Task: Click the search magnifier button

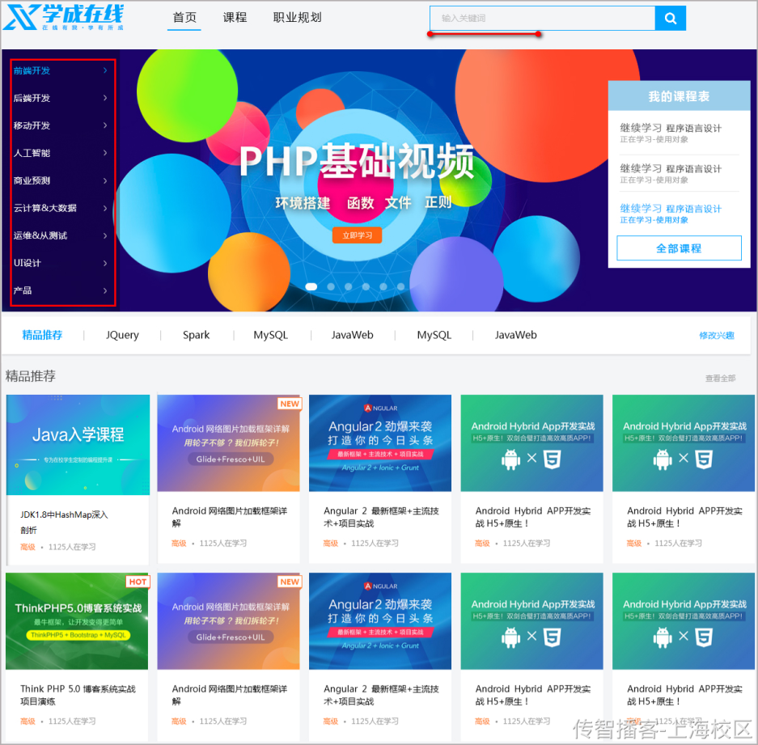Action: tap(670, 19)
